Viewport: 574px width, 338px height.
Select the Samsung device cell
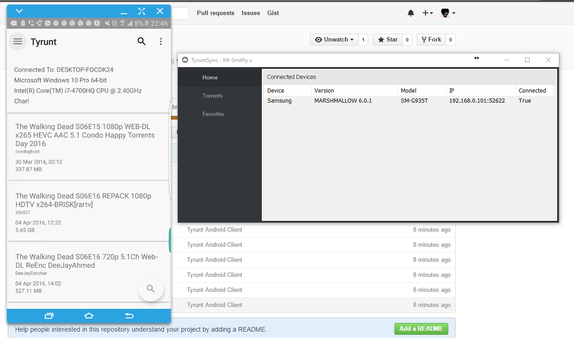coord(279,101)
